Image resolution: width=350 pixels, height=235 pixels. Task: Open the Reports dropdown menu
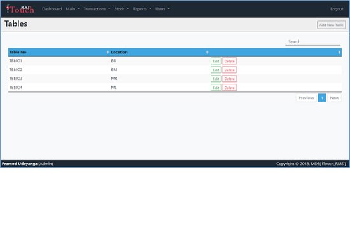click(x=142, y=9)
